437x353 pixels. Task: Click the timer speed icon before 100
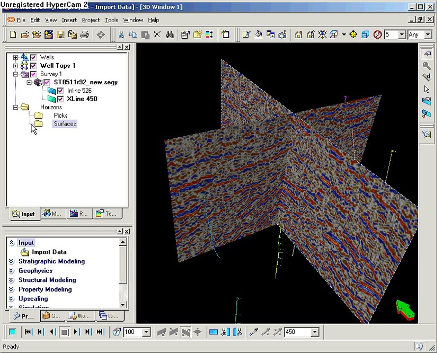(117, 332)
